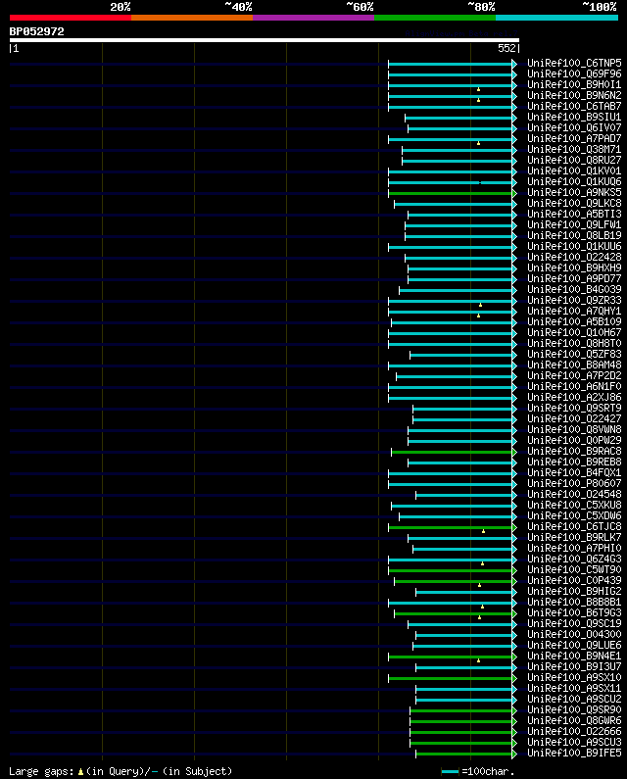
Task: Click UniRef100_Q5ZF83 label
Action: (574, 355)
